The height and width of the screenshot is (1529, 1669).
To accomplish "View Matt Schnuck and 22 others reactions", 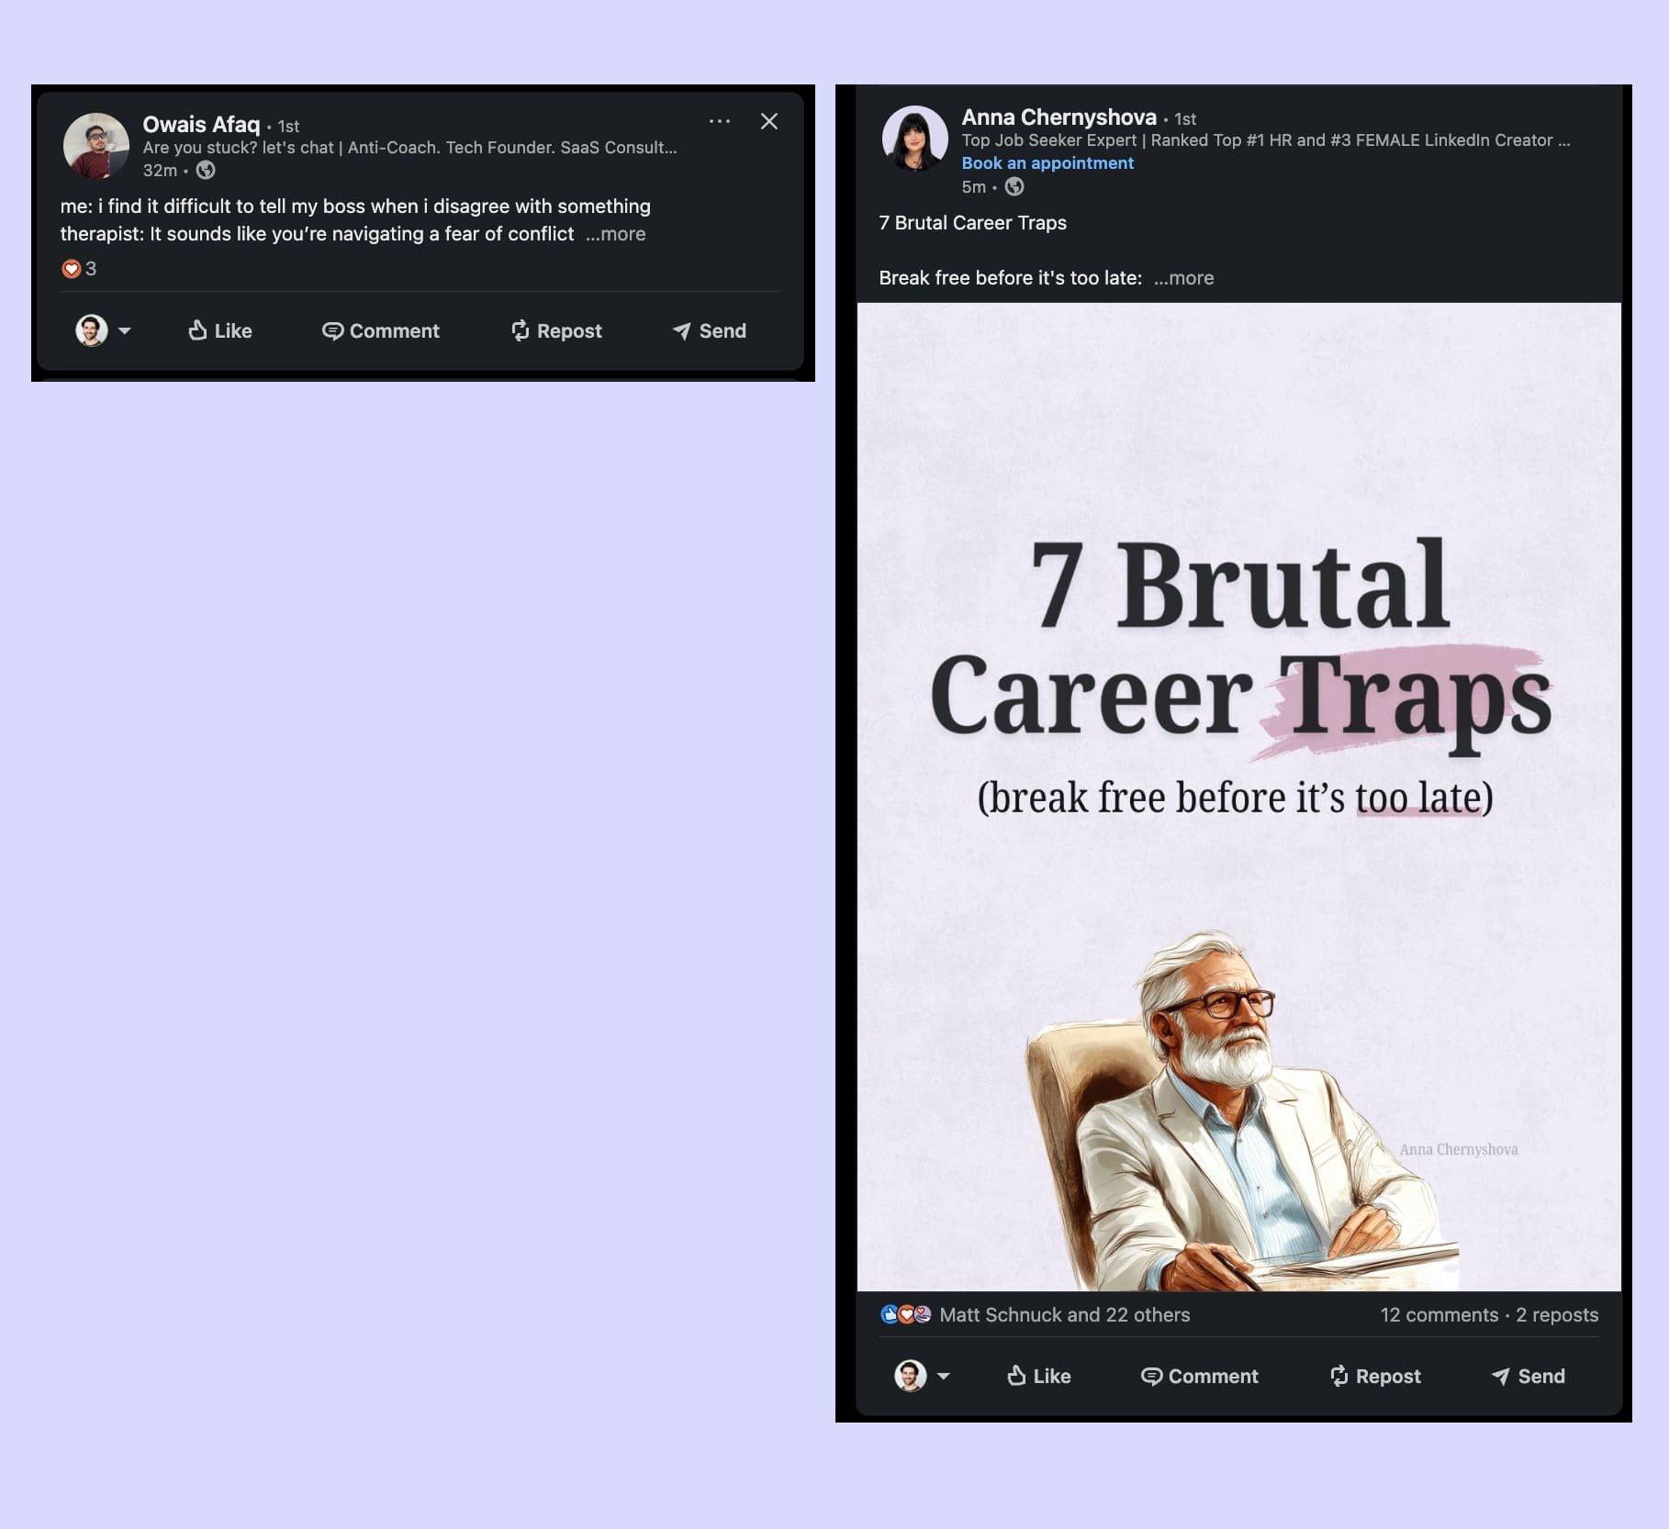I will pos(1063,1314).
